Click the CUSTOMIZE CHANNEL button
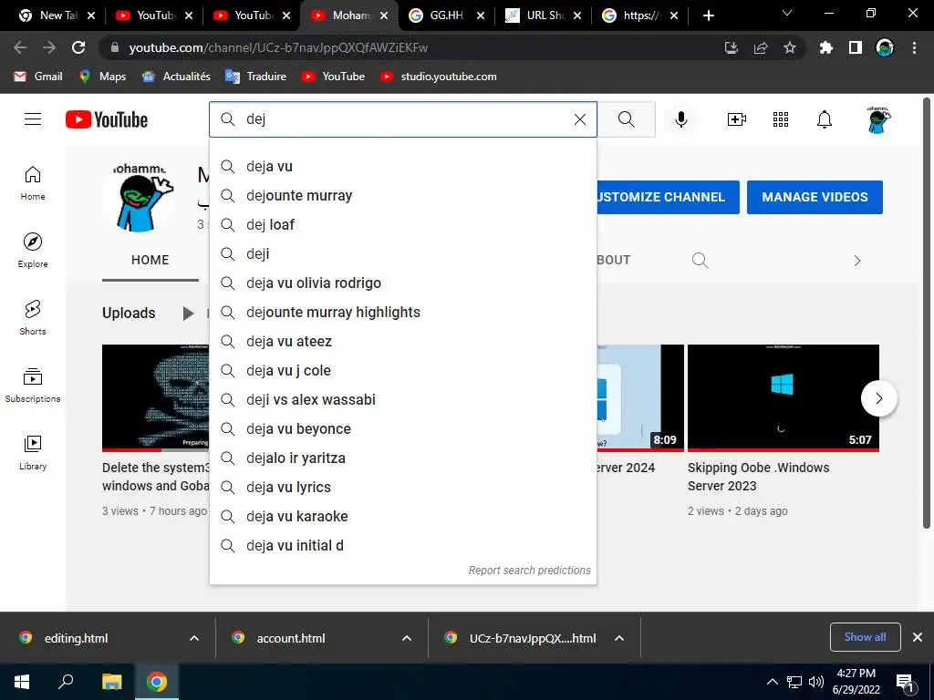This screenshot has height=700, width=934. 668,197
